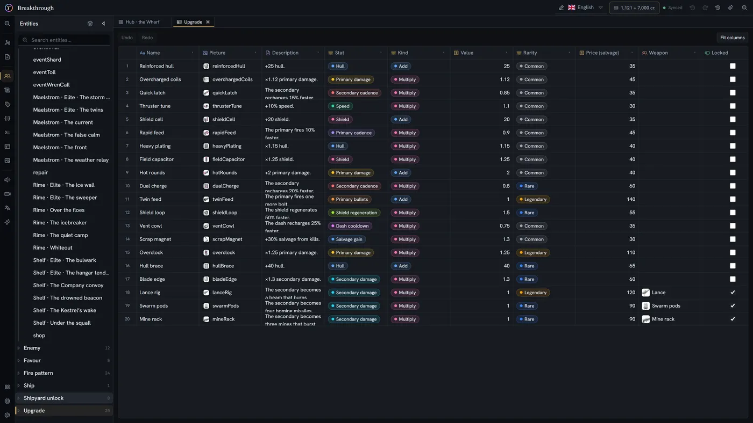Select the 'Rime · The icebreaker' entity
Viewport: 753px width, 423px height.
(60, 223)
